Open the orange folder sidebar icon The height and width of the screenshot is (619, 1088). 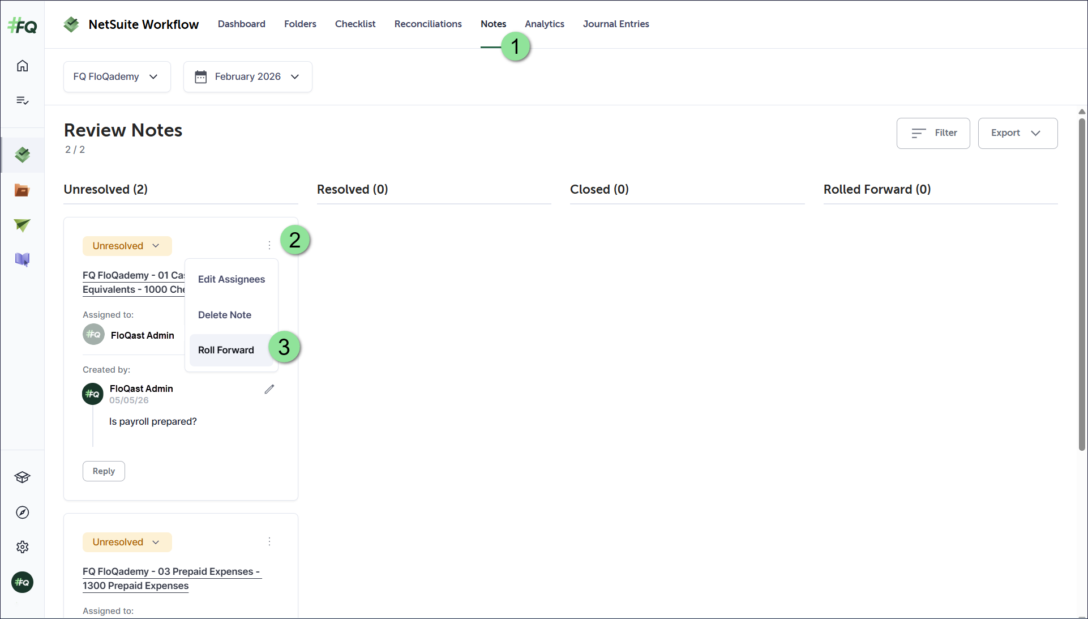22,190
